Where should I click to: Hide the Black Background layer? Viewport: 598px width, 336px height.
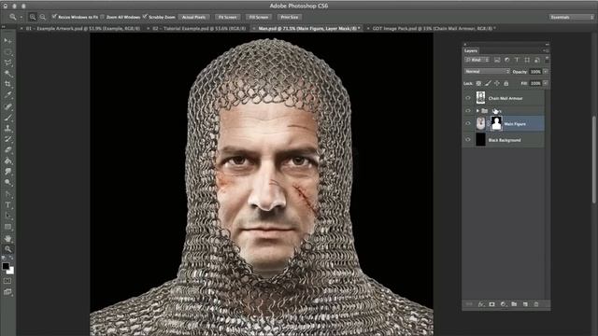(x=468, y=140)
